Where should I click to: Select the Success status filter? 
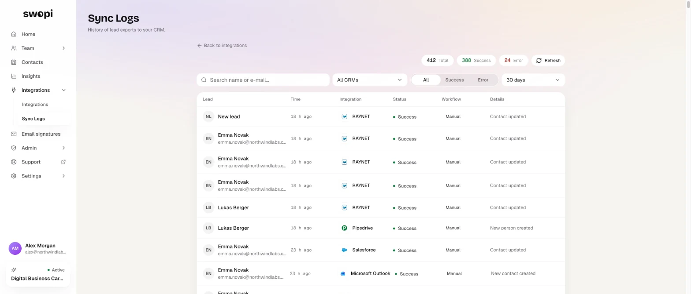[x=454, y=80]
